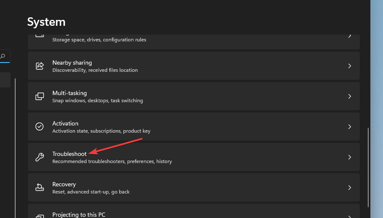The image size is (383, 218).
Task: Open the Nearby sharing label
Action: coord(72,63)
